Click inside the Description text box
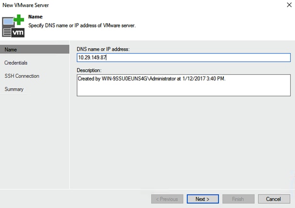Image resolution: width=295 pixels, height=208 pixels. point(184,85)
